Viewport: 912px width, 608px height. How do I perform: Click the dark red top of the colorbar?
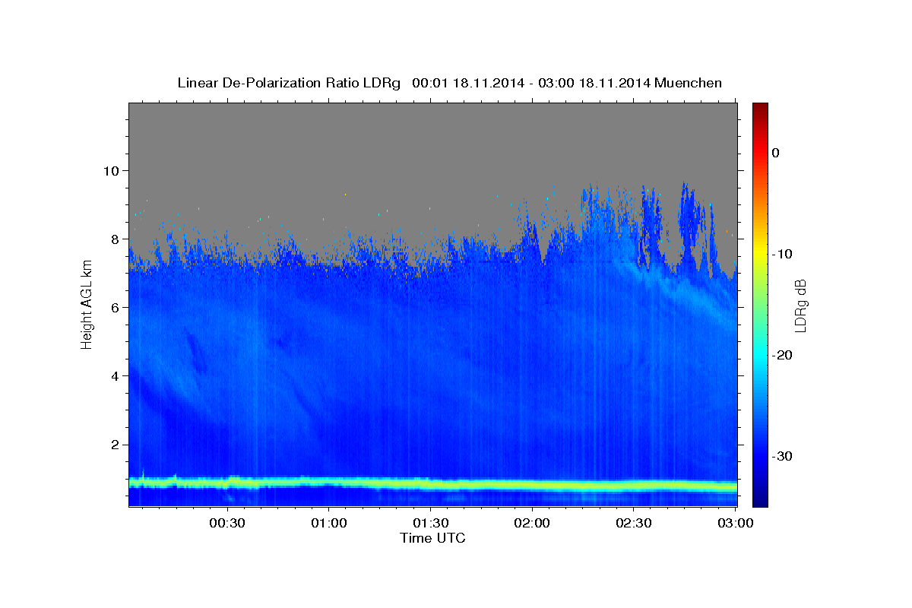click(x=760, y=109)
